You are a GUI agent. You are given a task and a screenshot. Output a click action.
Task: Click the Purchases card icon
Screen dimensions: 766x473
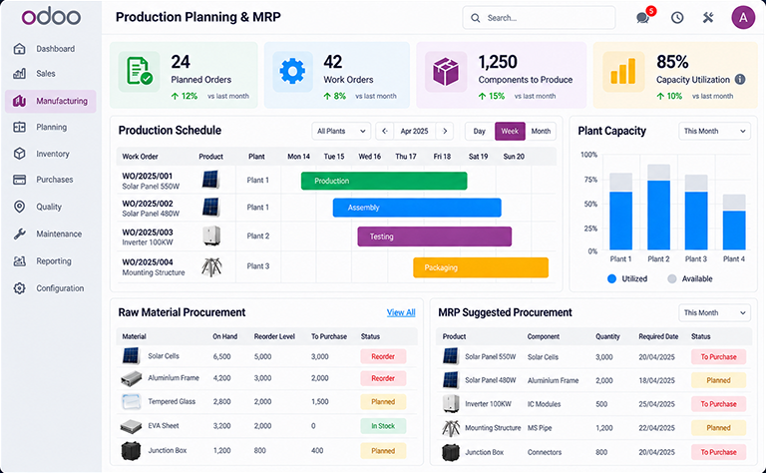pyautogui.click(x=19, y=180)
